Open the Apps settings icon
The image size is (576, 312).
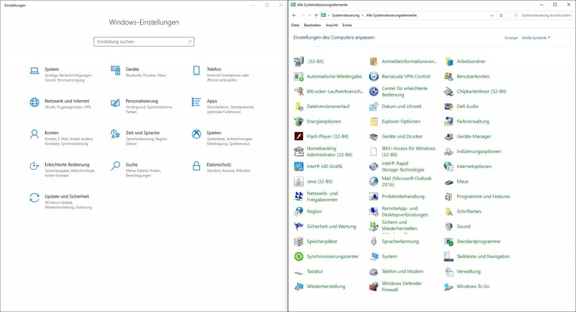[x=196, y=102]
